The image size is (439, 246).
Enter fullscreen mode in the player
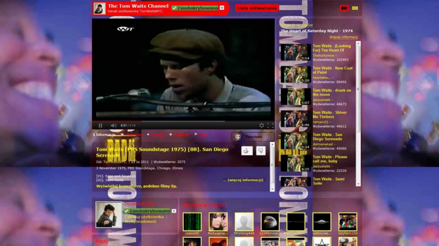tap(270, 125)
